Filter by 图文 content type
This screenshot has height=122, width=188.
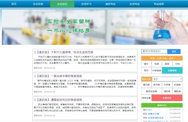(146, 64)
